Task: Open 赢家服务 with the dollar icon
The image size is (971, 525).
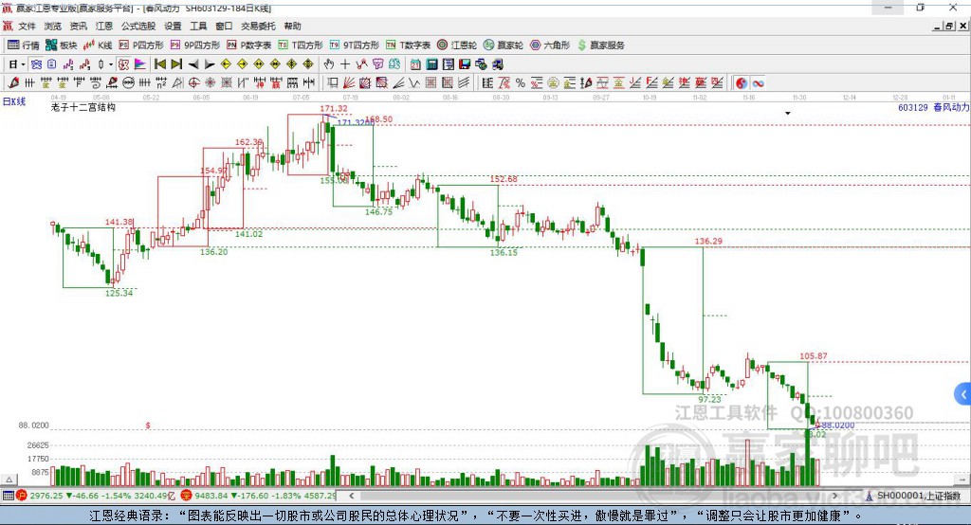Action: (600, 45)
